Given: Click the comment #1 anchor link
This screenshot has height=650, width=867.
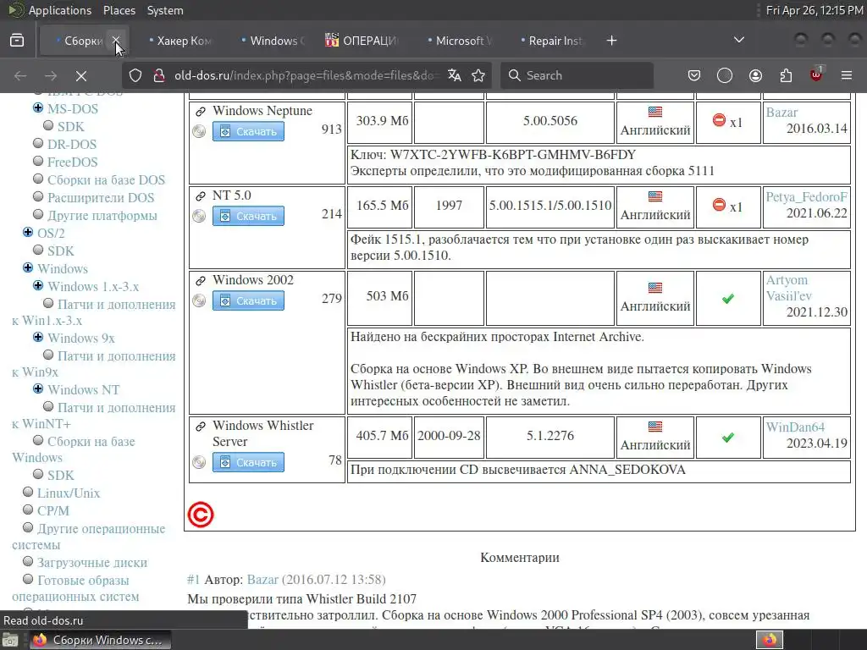Looking at the screenshot, I should (x=193, y=579).
